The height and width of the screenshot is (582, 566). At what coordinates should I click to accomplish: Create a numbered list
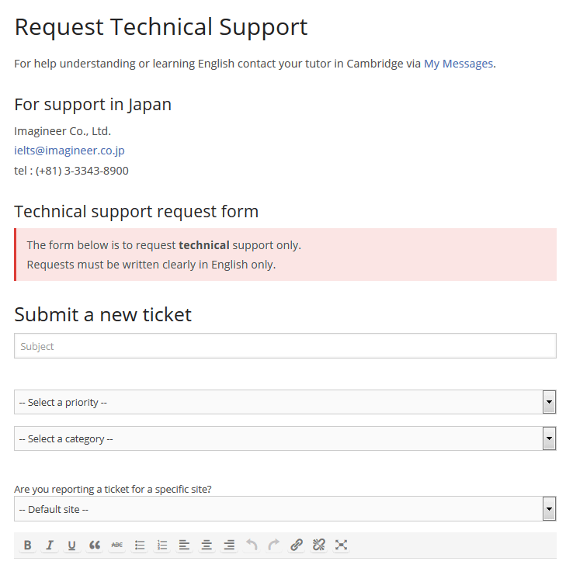click(x=162, y=546)
